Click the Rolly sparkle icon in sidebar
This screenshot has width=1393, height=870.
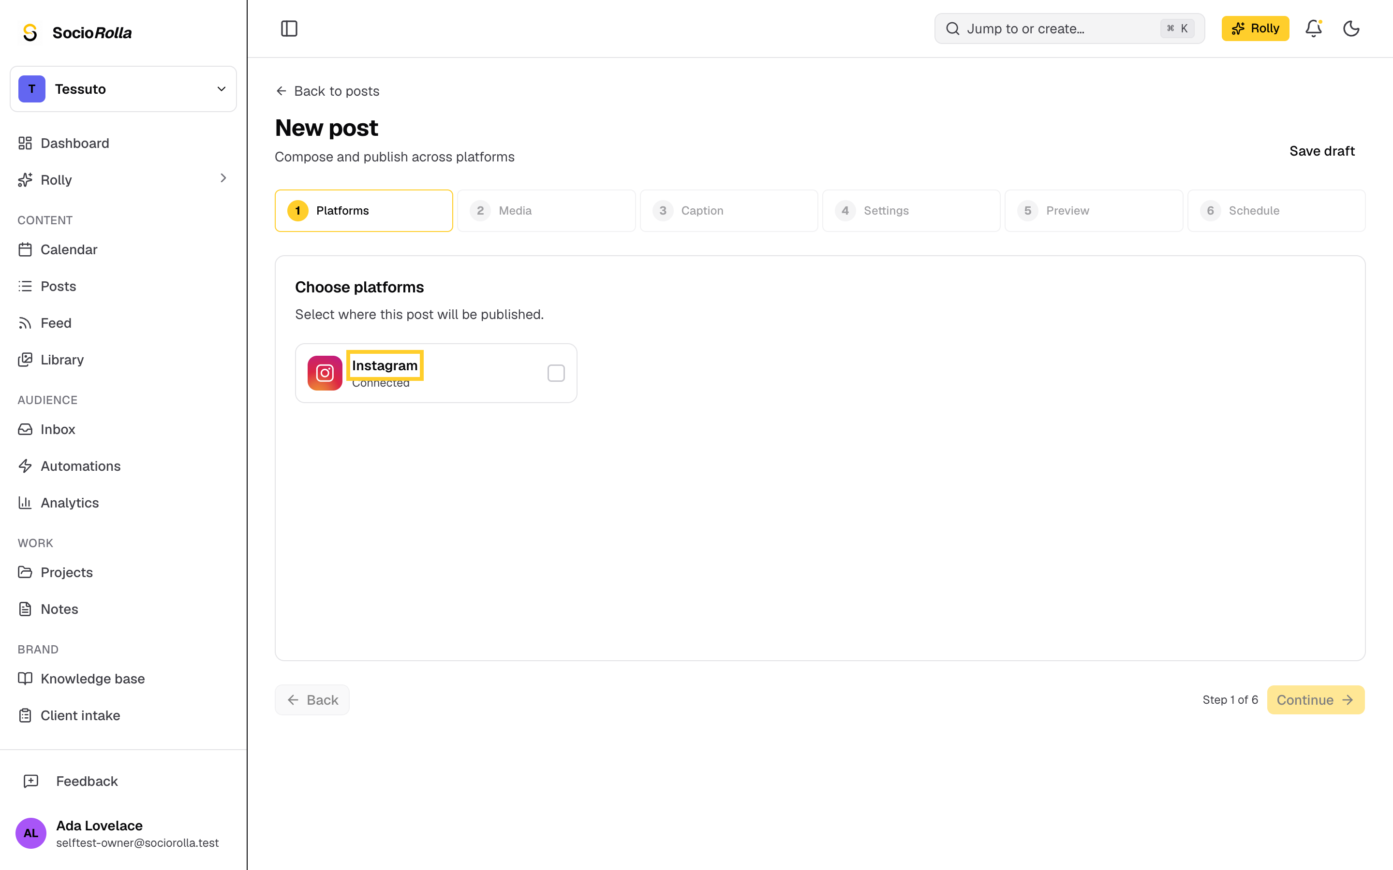25,179
